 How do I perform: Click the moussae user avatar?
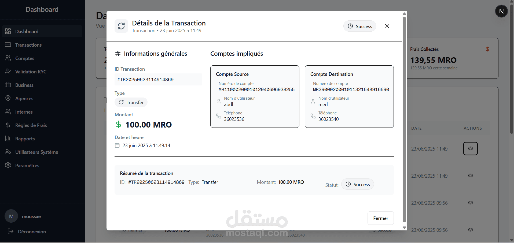[11, 216]
